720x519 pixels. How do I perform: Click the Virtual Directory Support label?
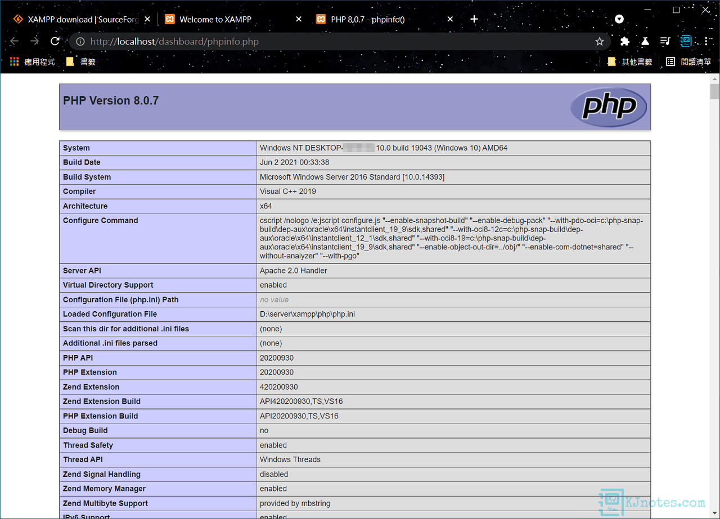[x=108, y=285]
